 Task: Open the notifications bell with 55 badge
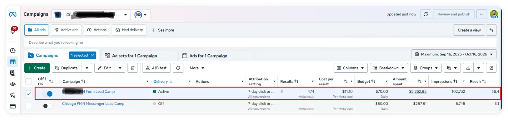pyautogui.click(x=13, y=30)
